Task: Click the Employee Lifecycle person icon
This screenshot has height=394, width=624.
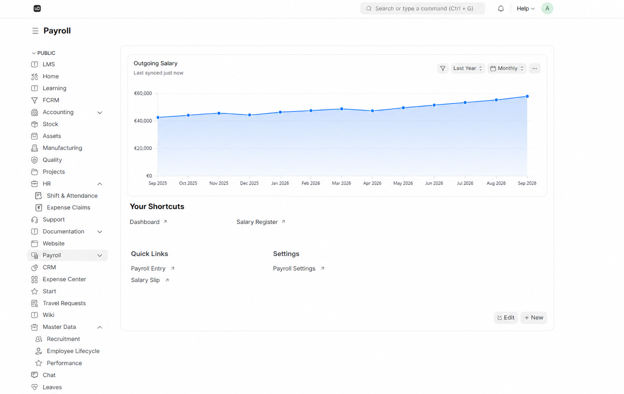Action: (x=38, y=351)
